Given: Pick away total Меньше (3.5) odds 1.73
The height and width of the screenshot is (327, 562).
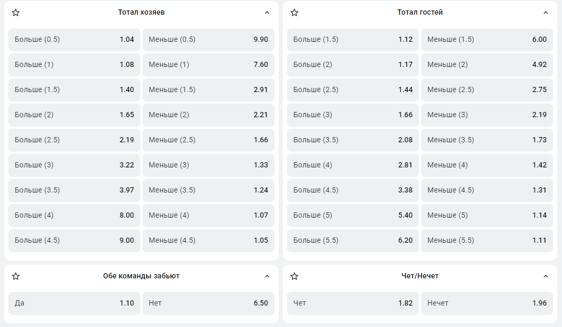Looking at the screenshot, I should pyautogui.click(x=487, y=140).
